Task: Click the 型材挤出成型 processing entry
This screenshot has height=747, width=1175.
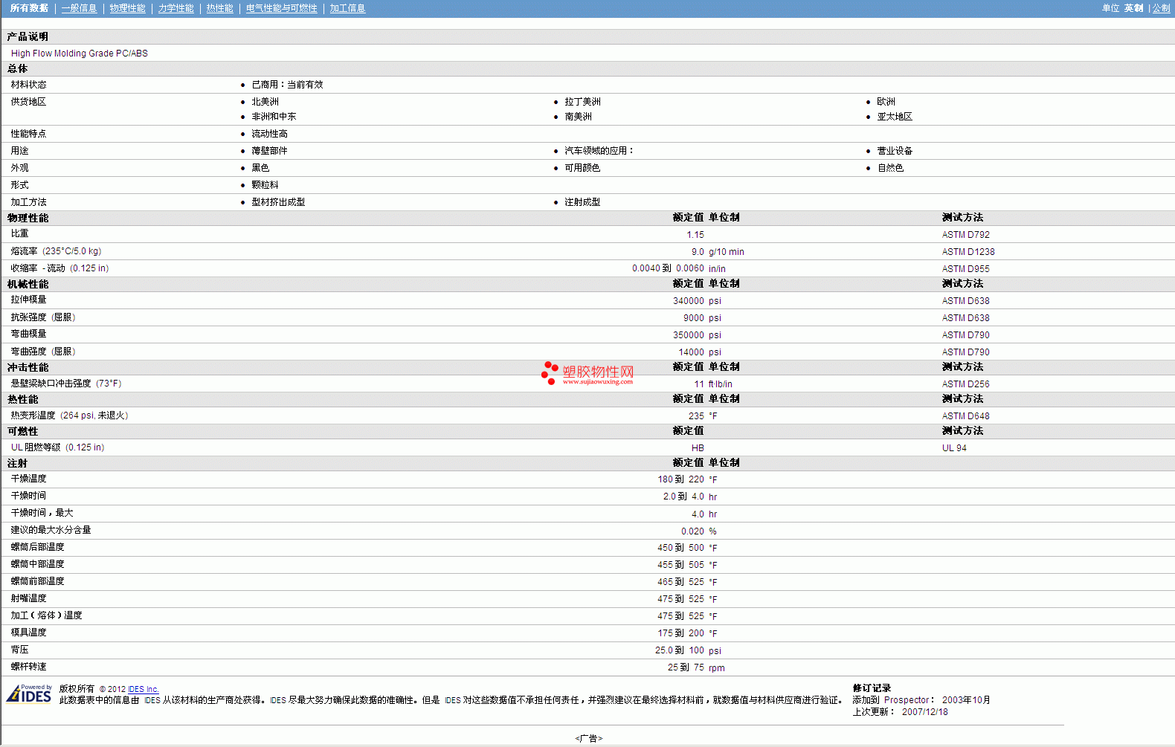Action: click(x=278, y=202)
